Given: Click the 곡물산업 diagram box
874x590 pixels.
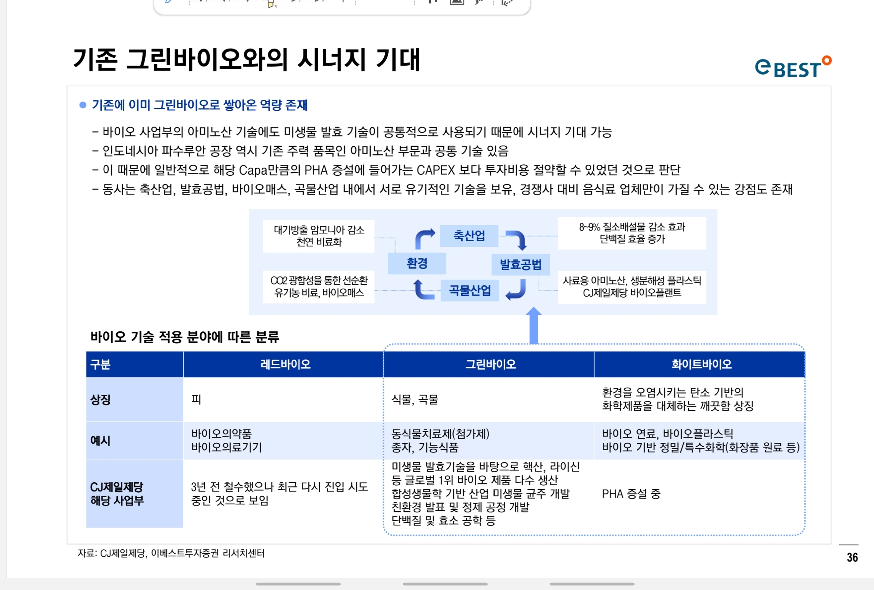Looking at the screenshot, I should point(470,291).
